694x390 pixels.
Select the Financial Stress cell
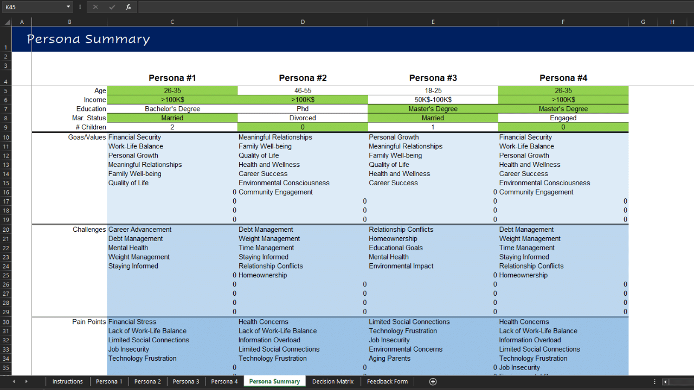click(172, 322)
